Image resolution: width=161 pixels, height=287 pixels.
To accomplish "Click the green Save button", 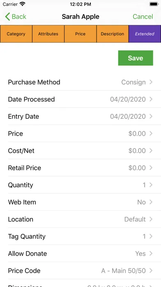I will pos(136,58).
